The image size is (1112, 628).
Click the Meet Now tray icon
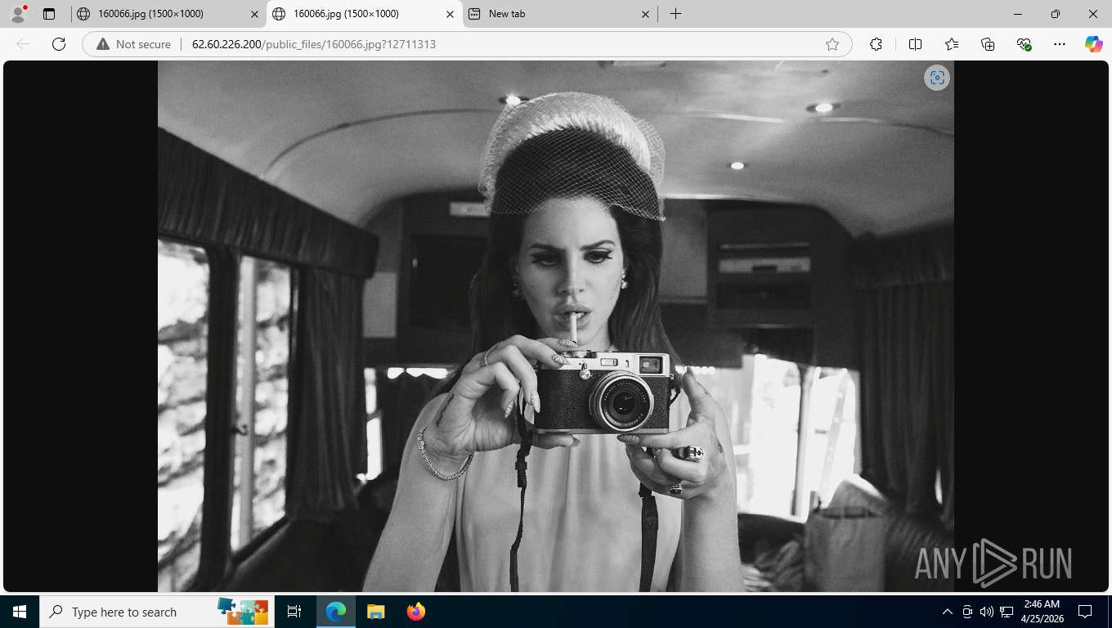[967, 612]
